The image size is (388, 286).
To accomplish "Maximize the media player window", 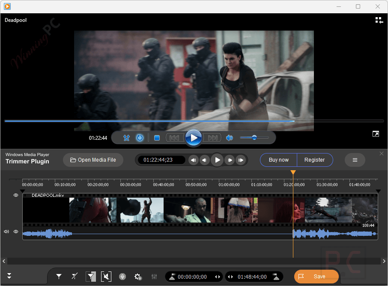I will 358,6.
